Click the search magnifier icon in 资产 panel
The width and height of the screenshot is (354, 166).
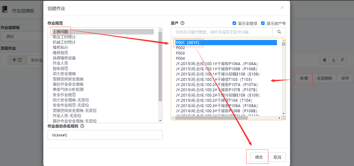[x=279, y=32]
